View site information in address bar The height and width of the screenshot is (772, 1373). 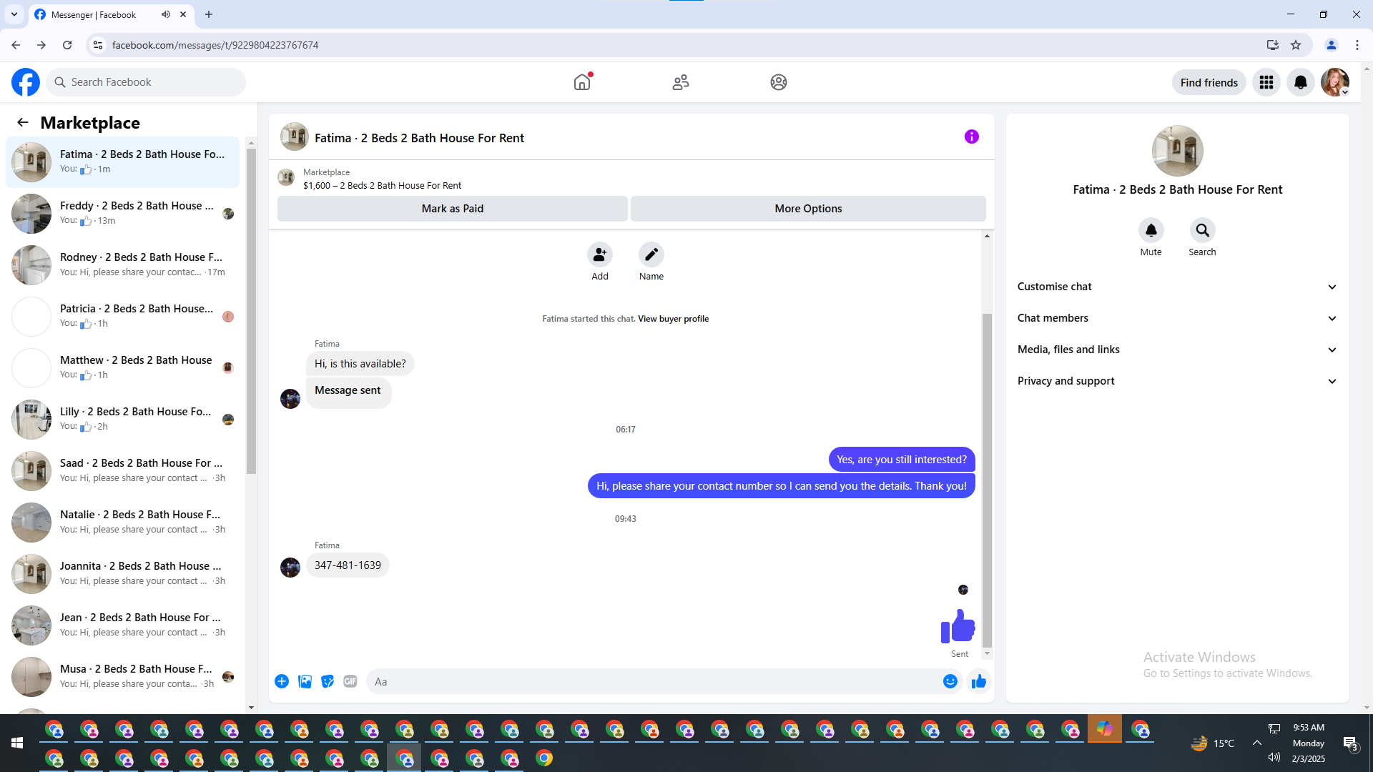(x=98, y=45)
